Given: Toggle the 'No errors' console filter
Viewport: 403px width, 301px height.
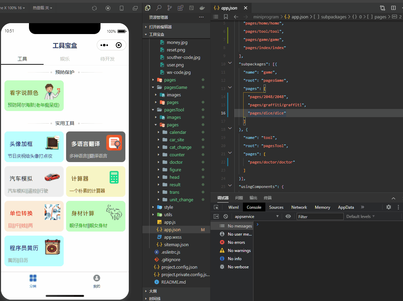Looking at the screenshot, I should (x=235, y=242).
